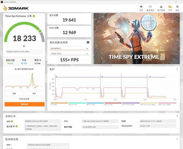Click the Time Spy Extreme score heading
This screenshot has width=183, height=149.
click(18, 16)
